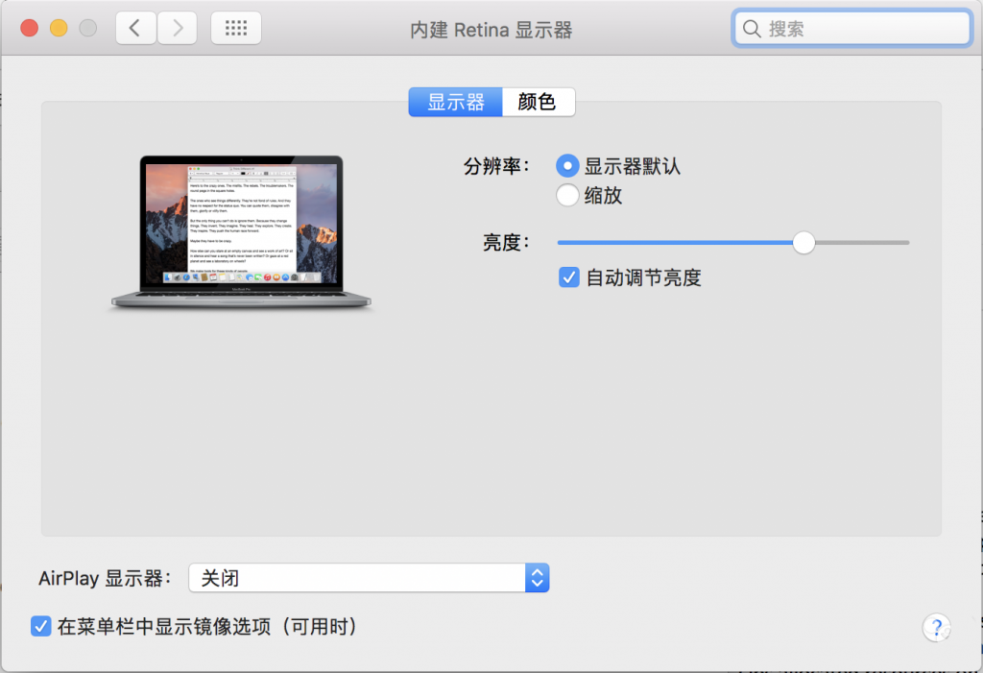This screenshot has width=983, height=673.
Task: Click the brightness slider knob
Action: click(x=803, y=243)
